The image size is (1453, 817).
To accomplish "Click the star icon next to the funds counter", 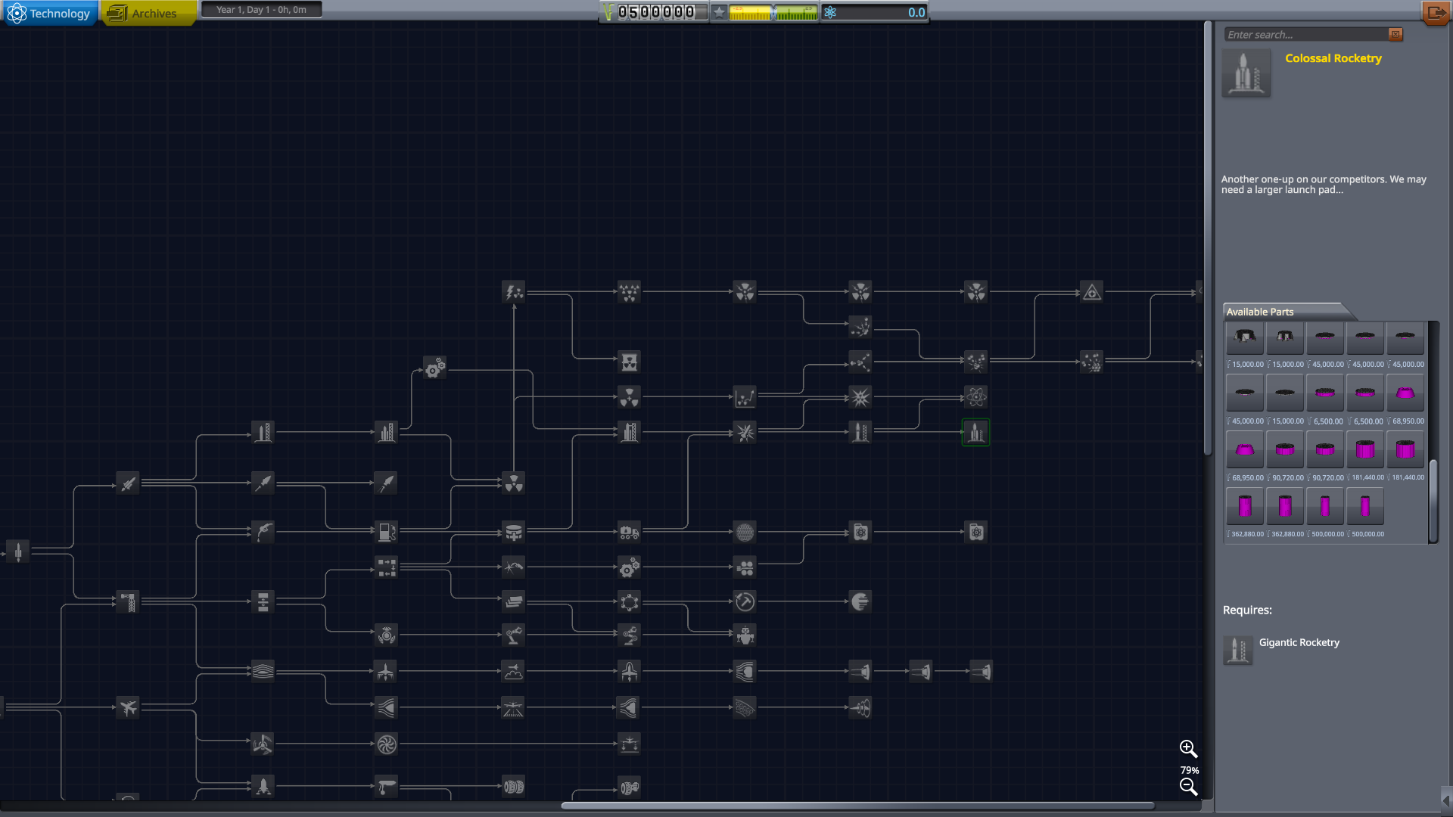I will [x=719, y=13].
